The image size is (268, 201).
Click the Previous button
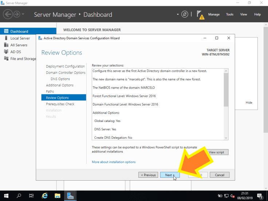[x=148, y=175]
